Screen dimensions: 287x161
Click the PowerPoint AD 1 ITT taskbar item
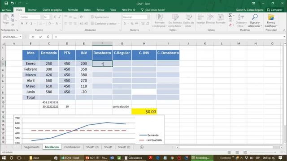96,158
